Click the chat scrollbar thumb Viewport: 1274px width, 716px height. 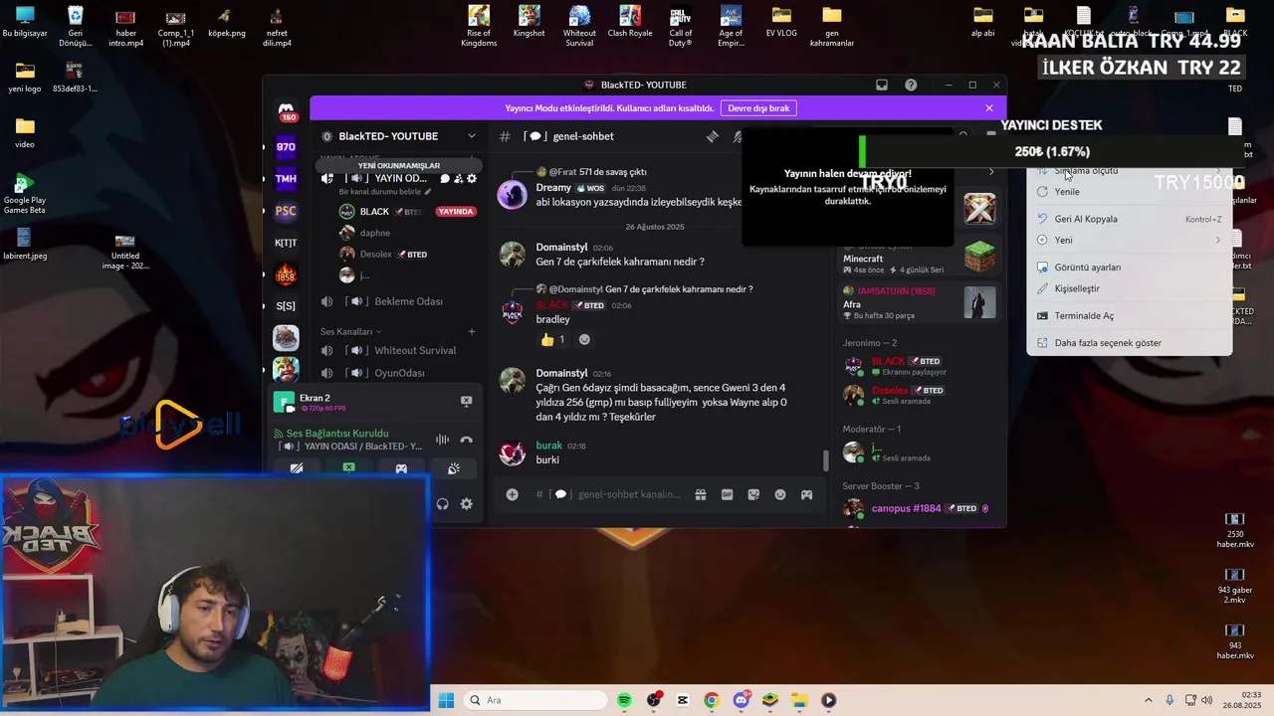click(825, 460)
